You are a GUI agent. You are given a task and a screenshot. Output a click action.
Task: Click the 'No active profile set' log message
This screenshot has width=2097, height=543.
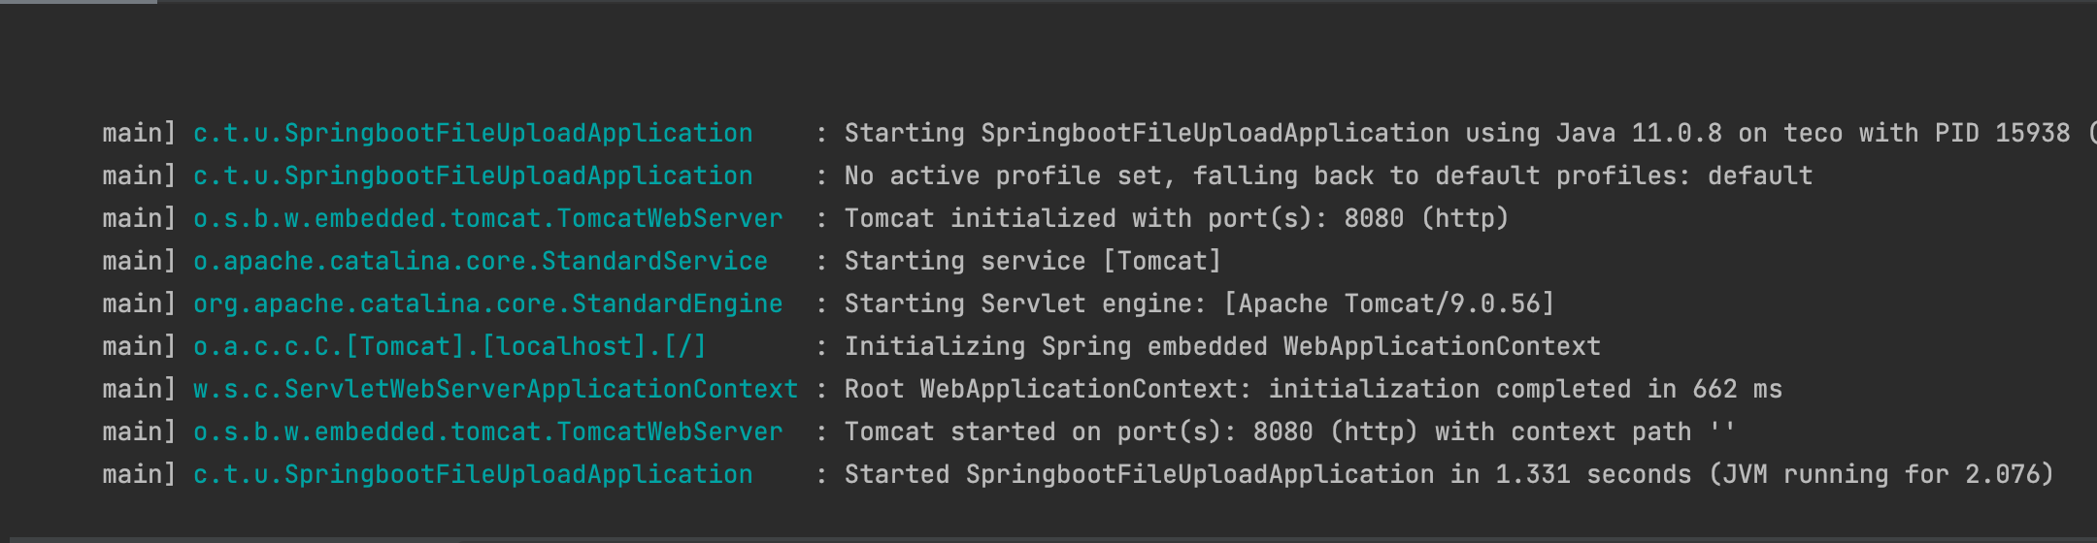[x=1328, y=176]
